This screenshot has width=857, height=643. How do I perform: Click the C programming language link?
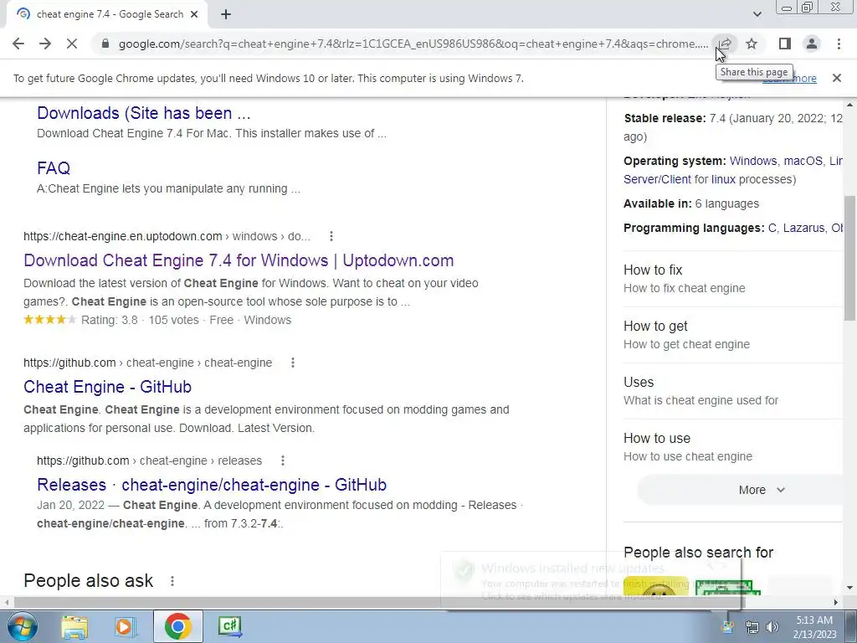772,228
